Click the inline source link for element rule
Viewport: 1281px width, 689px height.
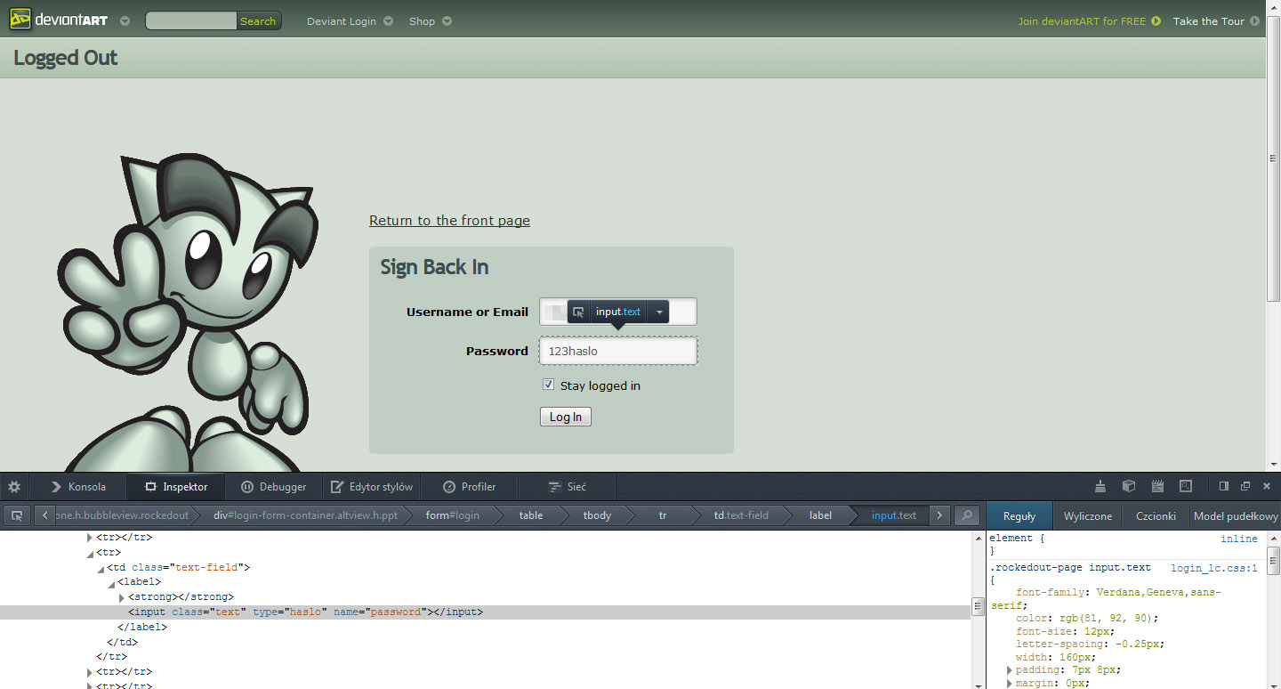[1239, 539]
